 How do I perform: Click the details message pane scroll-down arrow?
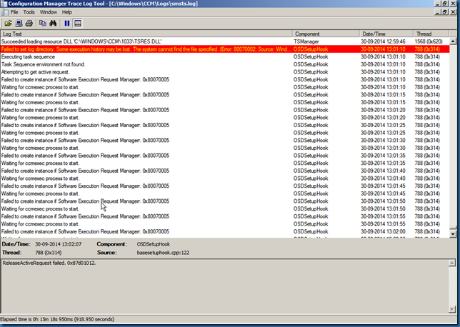coord(452,309)
